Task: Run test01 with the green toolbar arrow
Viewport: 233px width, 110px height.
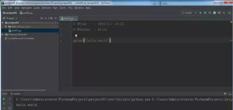Action: pos(201,13)
